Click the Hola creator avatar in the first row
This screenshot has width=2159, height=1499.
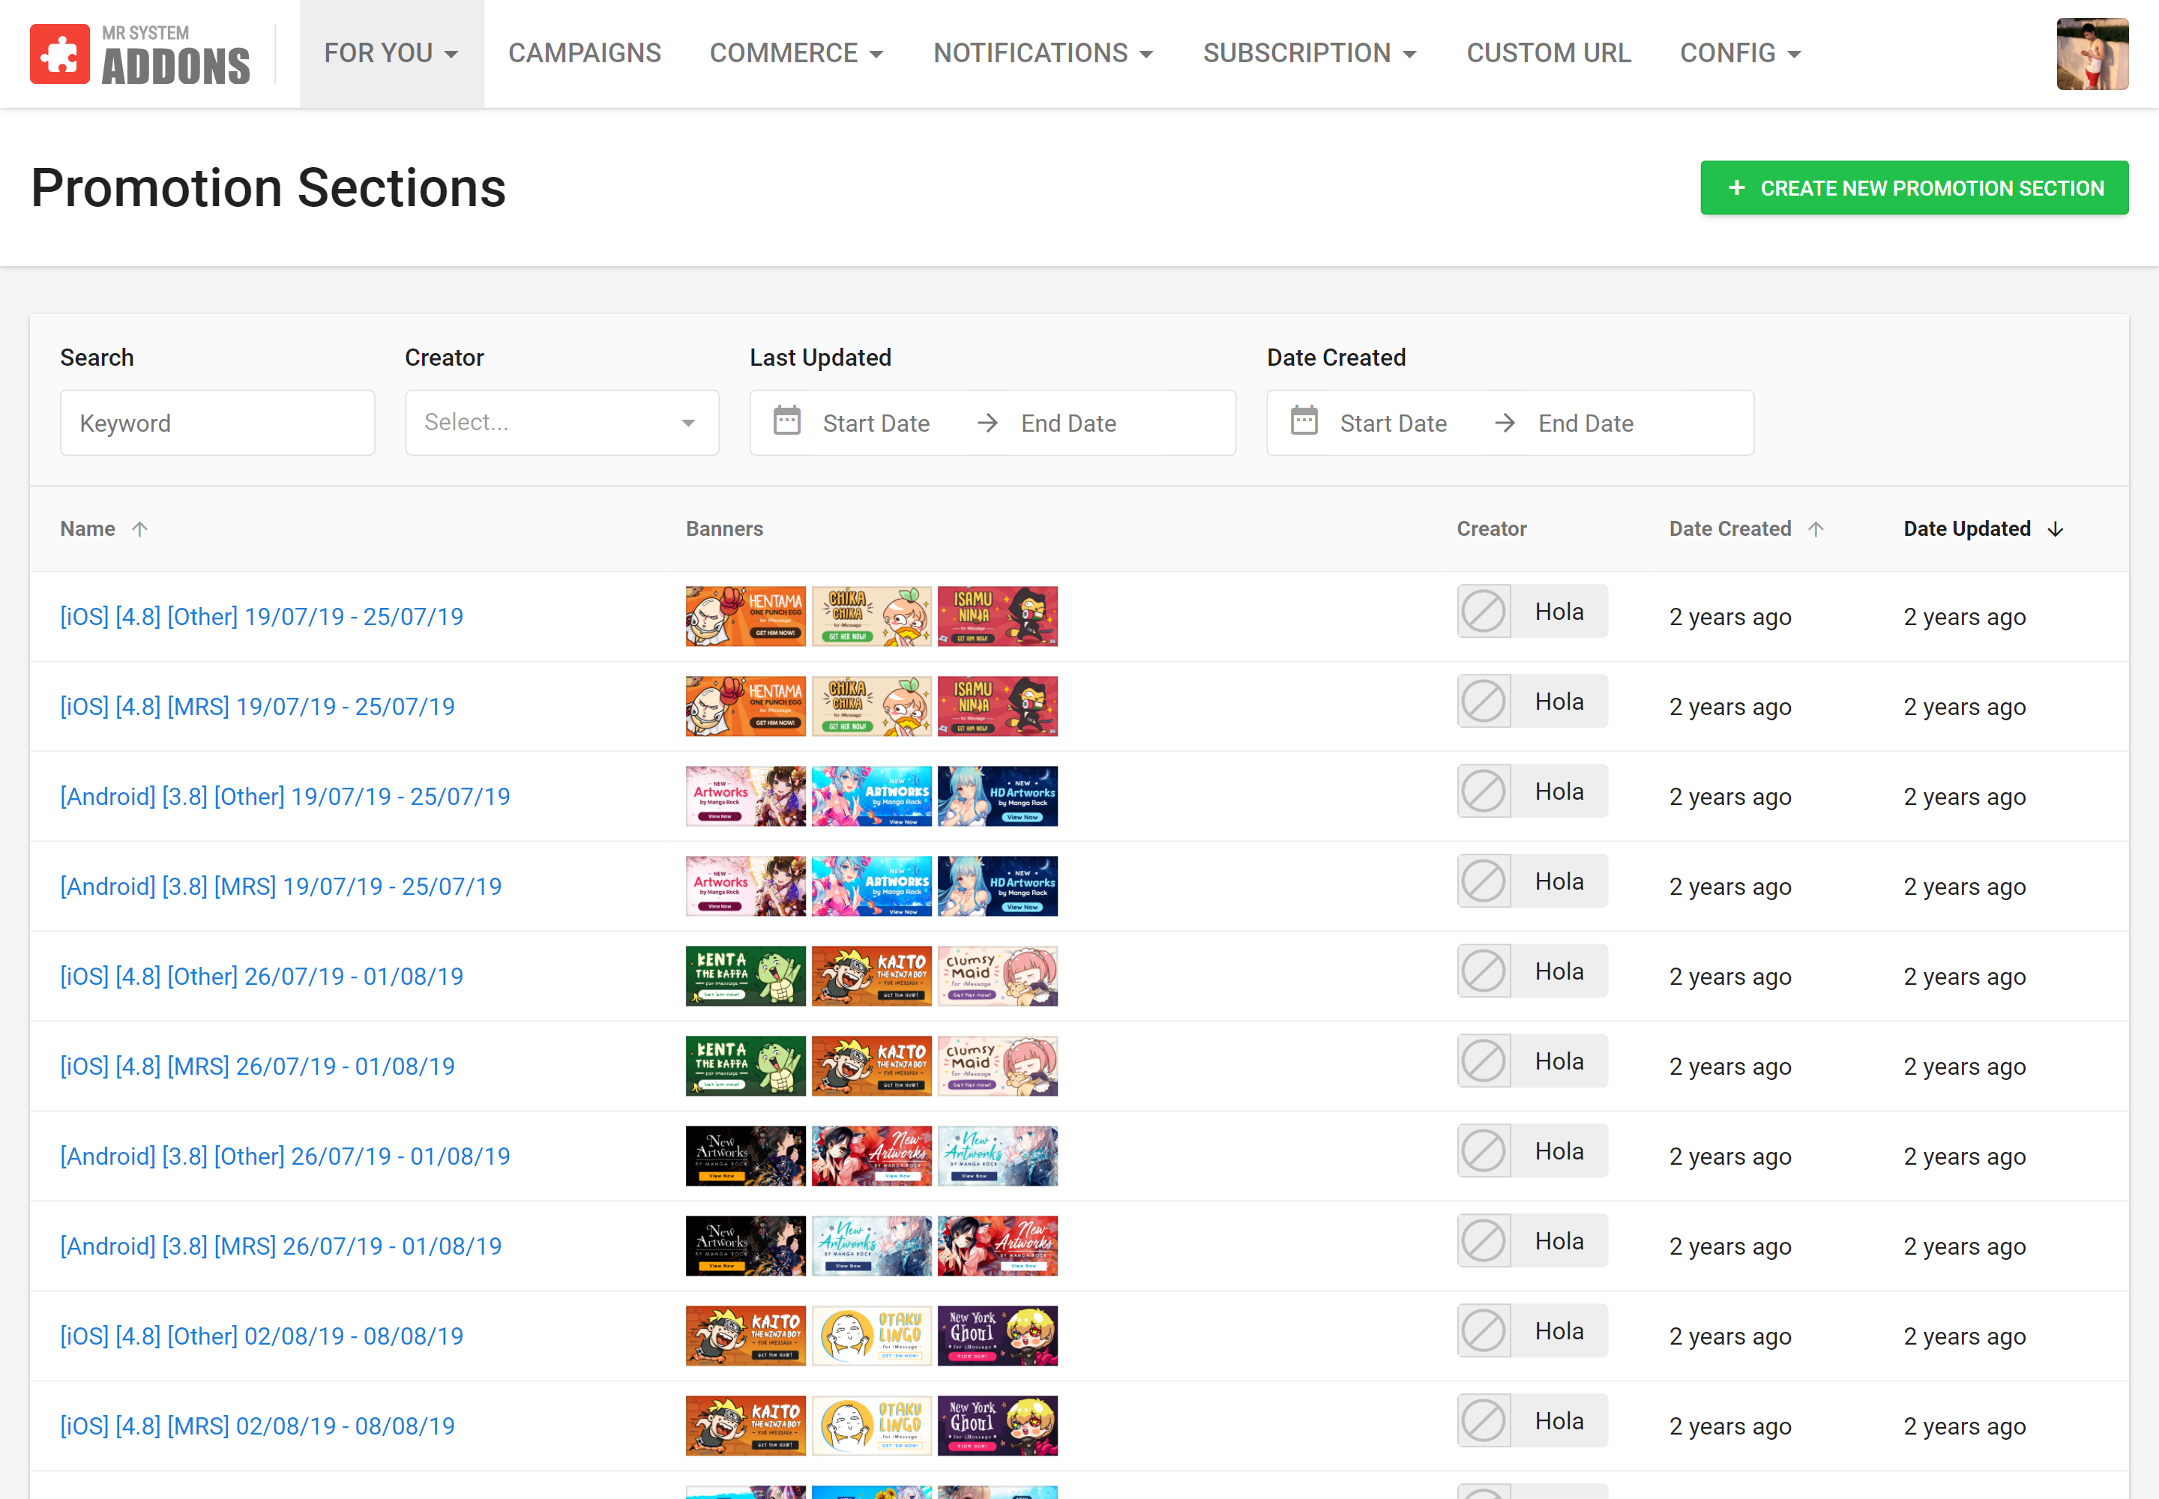[x=1484, y=612]
